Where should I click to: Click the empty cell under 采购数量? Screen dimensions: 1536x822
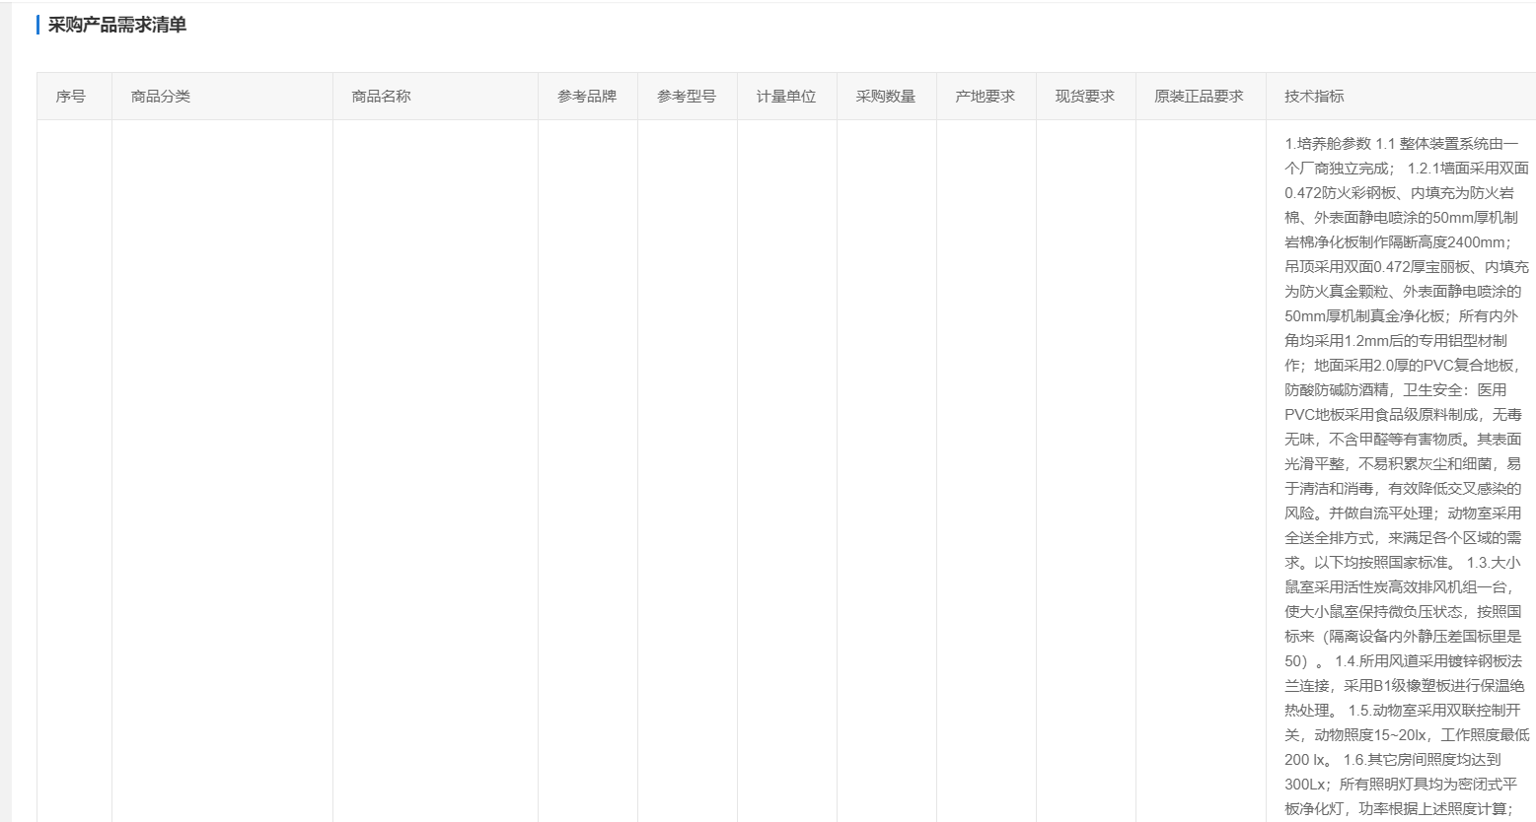[x=887, y=471]
